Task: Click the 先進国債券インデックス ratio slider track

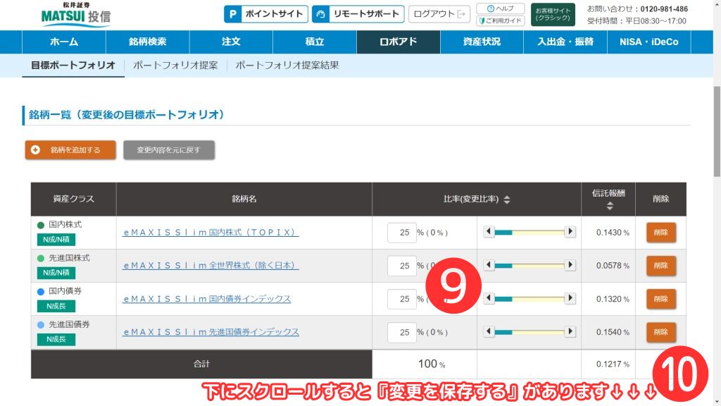Action: [x=529, y=333]
